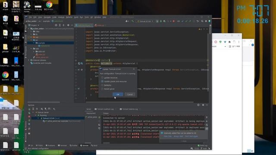
Task: Open Services panel settings gear
Action: click(x=203, y=105)
